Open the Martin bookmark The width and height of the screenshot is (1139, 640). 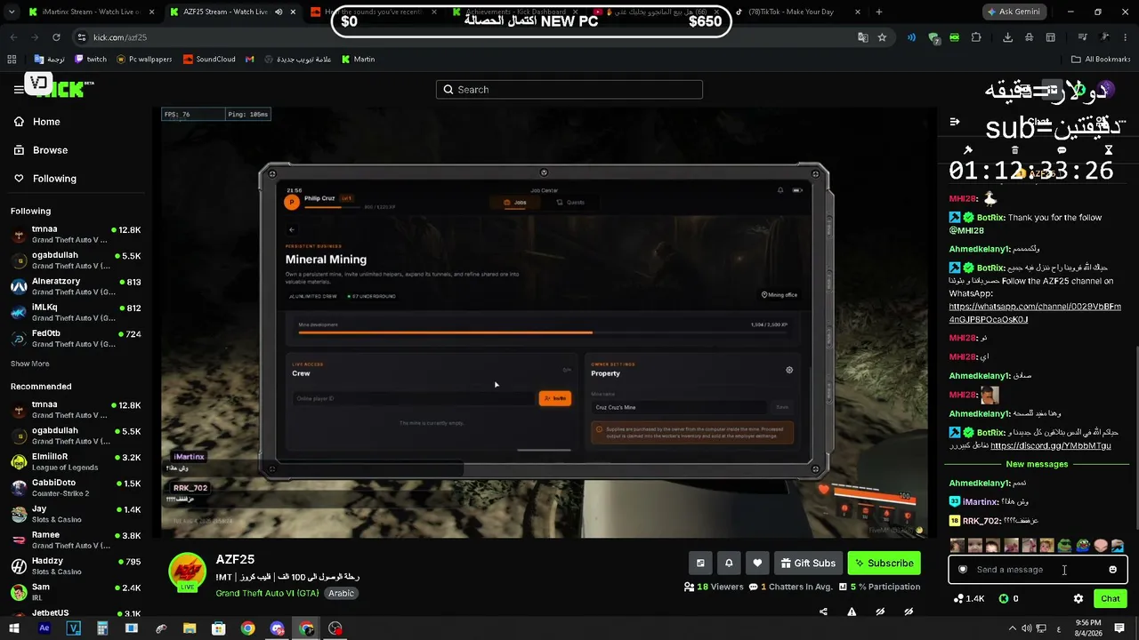358,60
